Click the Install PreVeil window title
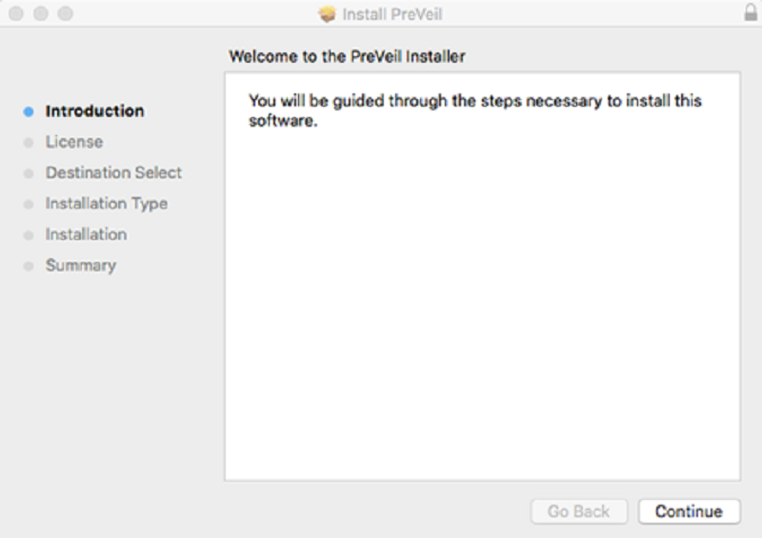Screen dimensions: 762x538 click(x=392, y=14)
